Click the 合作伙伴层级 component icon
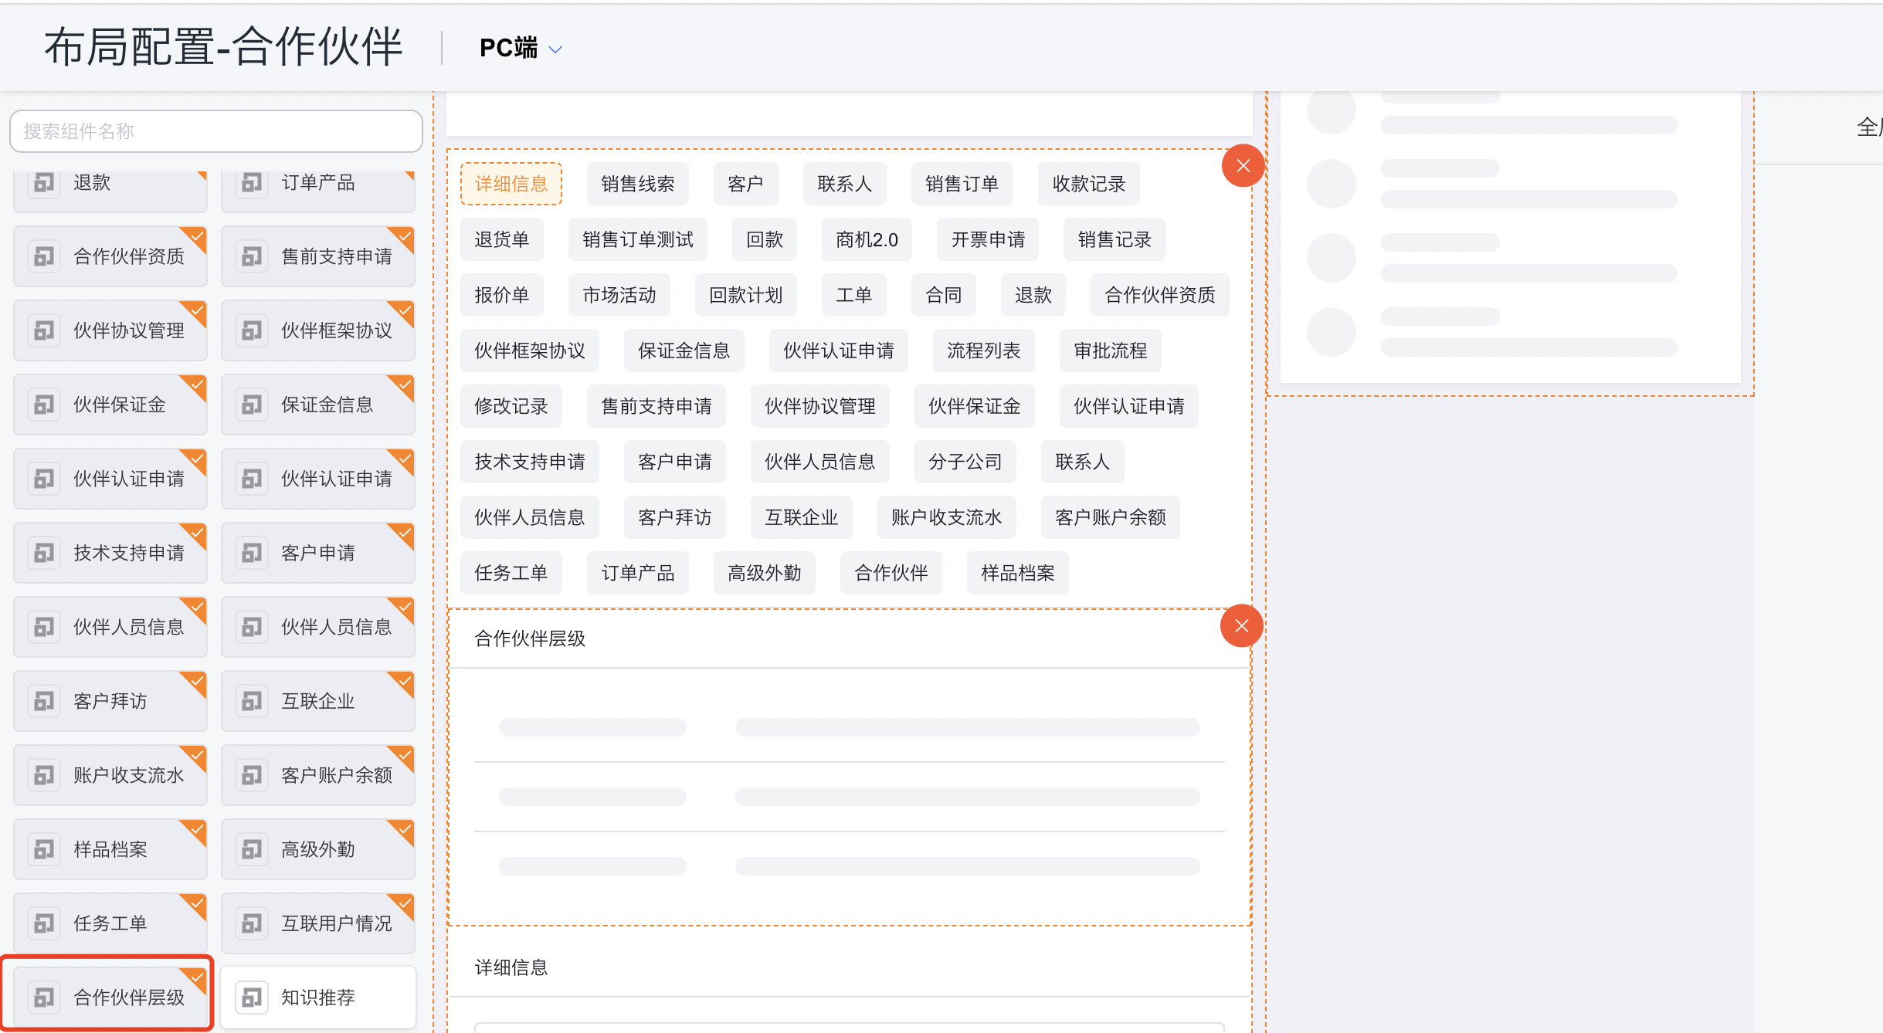 click(x=44, y=997)
